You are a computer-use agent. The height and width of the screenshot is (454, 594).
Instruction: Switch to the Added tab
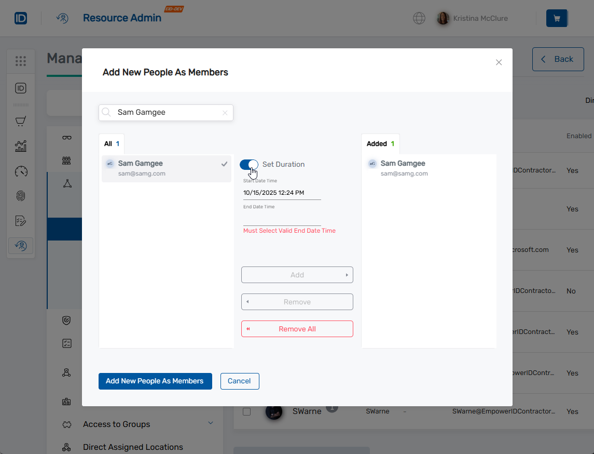tap(380, 144)
